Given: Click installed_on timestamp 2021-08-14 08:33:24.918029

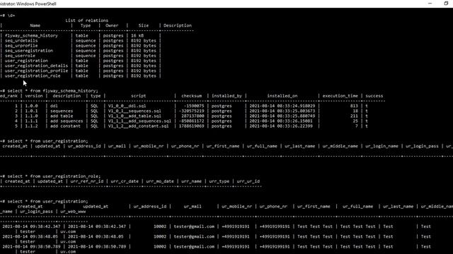Looking at the screenshot, I should point(282,106).
